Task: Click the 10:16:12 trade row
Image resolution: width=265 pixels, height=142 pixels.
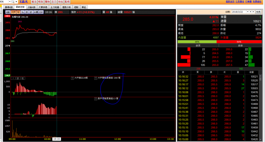Action: (x=218, y=89)
